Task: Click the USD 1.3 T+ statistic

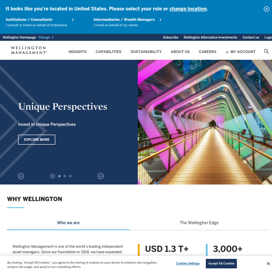Action: pos(167,249)
